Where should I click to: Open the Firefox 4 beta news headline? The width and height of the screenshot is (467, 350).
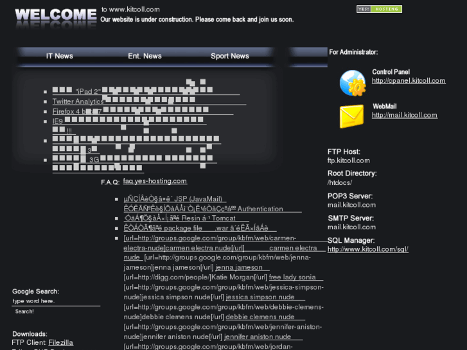point(143,111)
